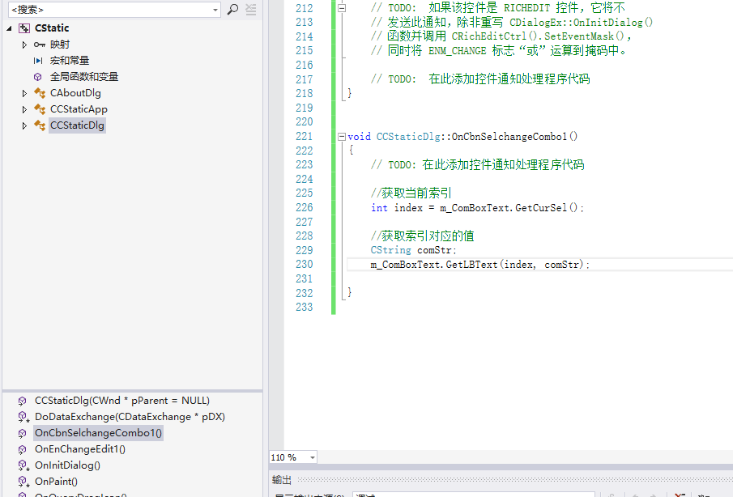Expand the CCStaticDlg class node
The width and height of the screenshot is (733, 497).
(x=24, y=125)
